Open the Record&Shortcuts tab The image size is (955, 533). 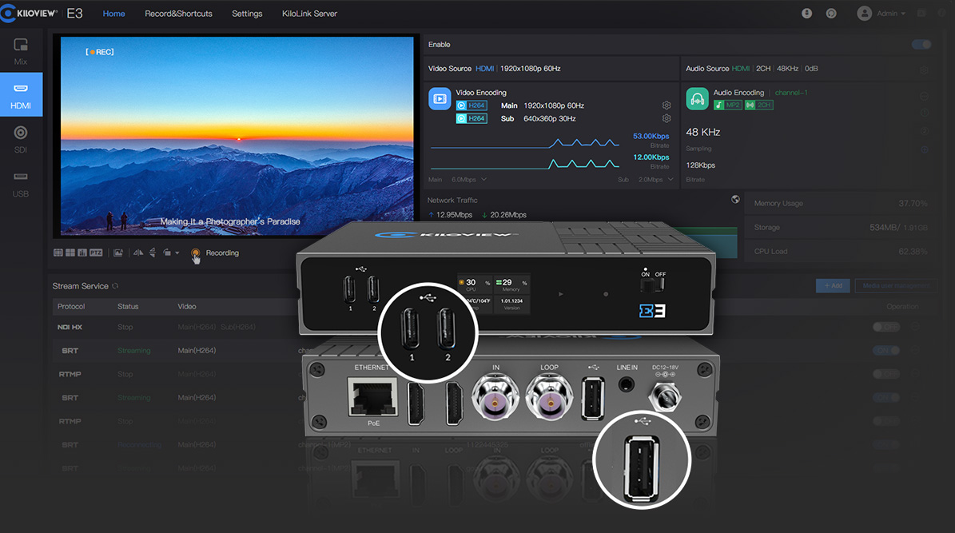click(178, 14)
